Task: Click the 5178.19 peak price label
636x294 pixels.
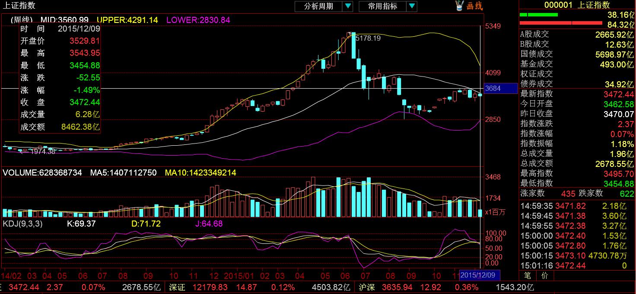Action: [368, 38]
